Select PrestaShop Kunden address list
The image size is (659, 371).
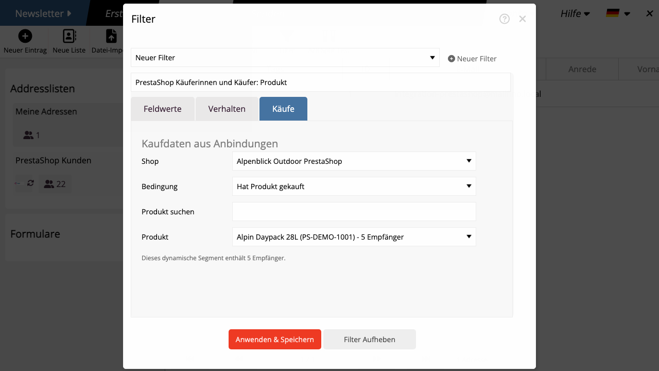click(x=54, y=160)
